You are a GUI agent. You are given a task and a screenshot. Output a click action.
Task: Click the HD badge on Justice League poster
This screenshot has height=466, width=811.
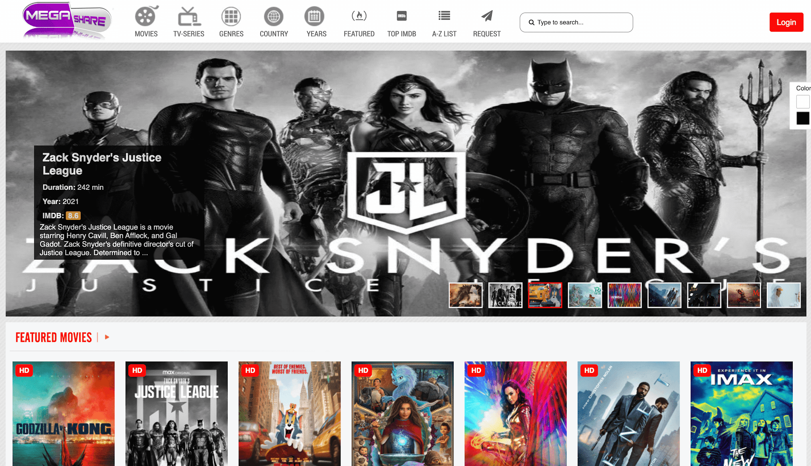(137, 371)
